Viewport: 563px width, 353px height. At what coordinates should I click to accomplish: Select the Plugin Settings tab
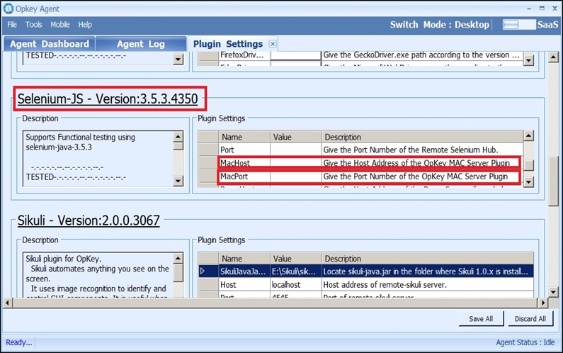click(228, 44)
